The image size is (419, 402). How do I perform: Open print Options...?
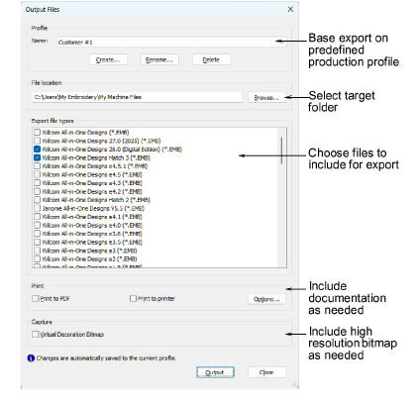(266, 299)
